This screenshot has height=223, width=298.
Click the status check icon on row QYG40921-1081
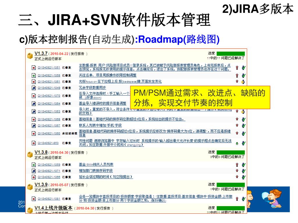pos(244,199)
